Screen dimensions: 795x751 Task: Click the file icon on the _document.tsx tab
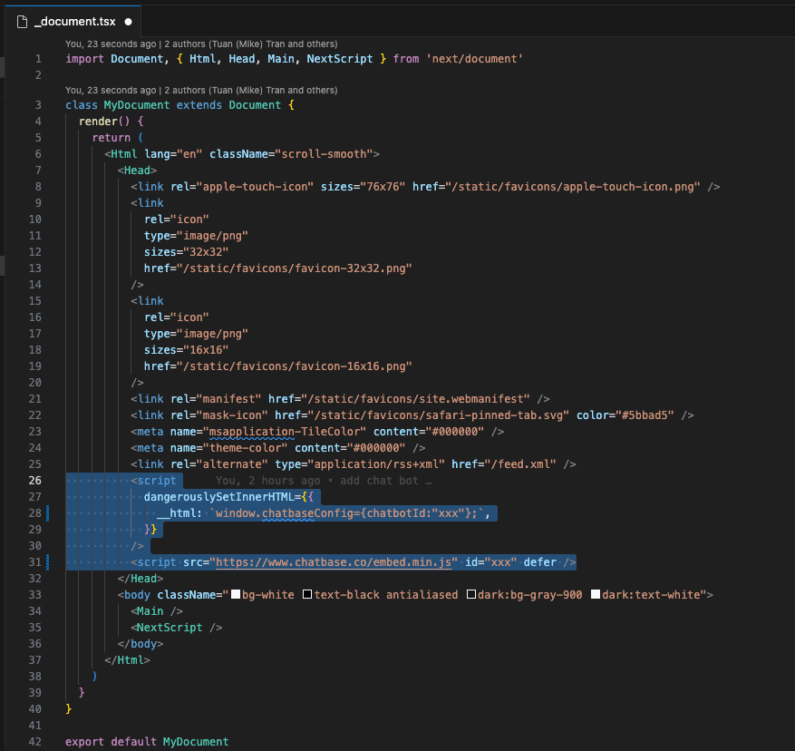(23, 21)
